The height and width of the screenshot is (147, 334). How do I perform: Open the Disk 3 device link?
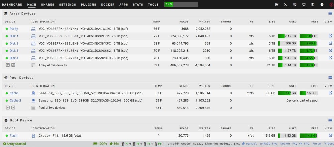pyautogui.click(x=14, y=51)
